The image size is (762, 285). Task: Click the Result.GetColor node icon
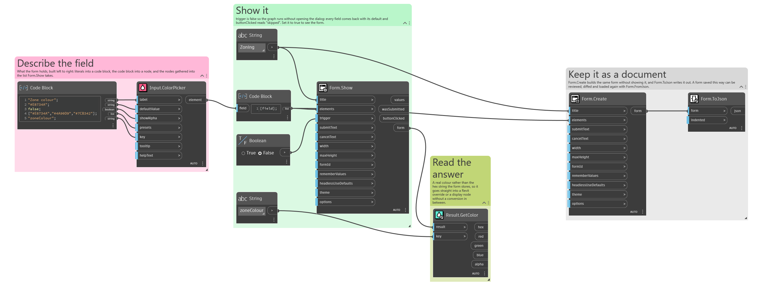[439, 215]
